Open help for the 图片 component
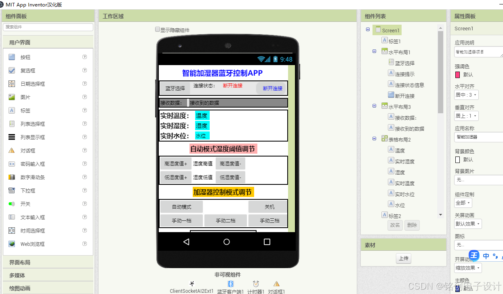 coord(84,97)
